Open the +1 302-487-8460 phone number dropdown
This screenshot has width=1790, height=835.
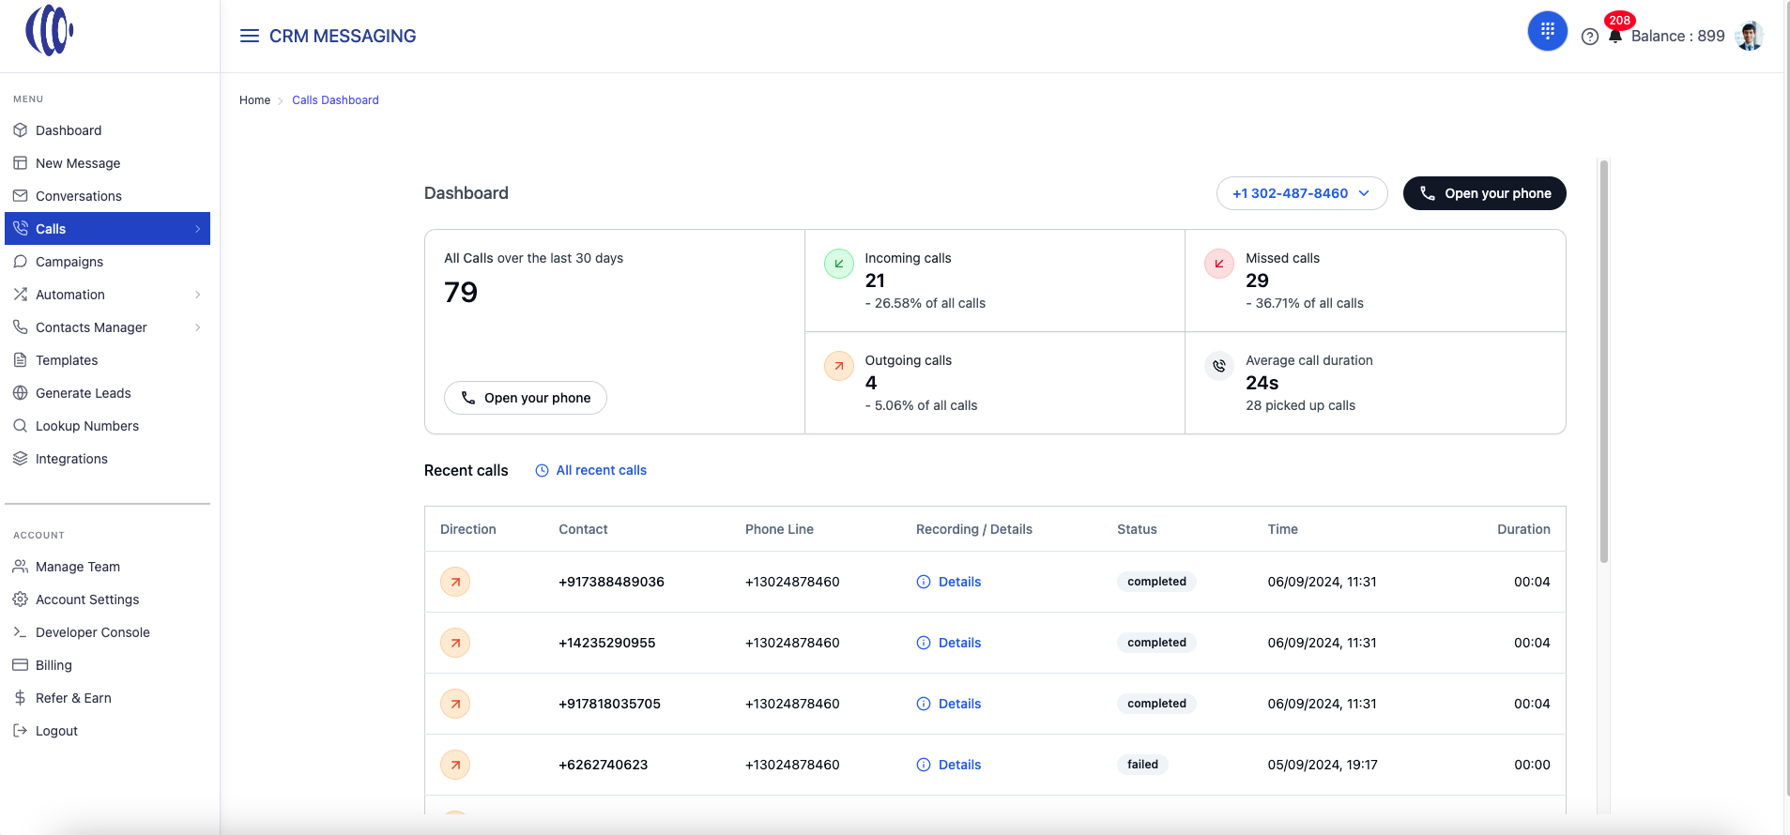tap(1302, 193)
